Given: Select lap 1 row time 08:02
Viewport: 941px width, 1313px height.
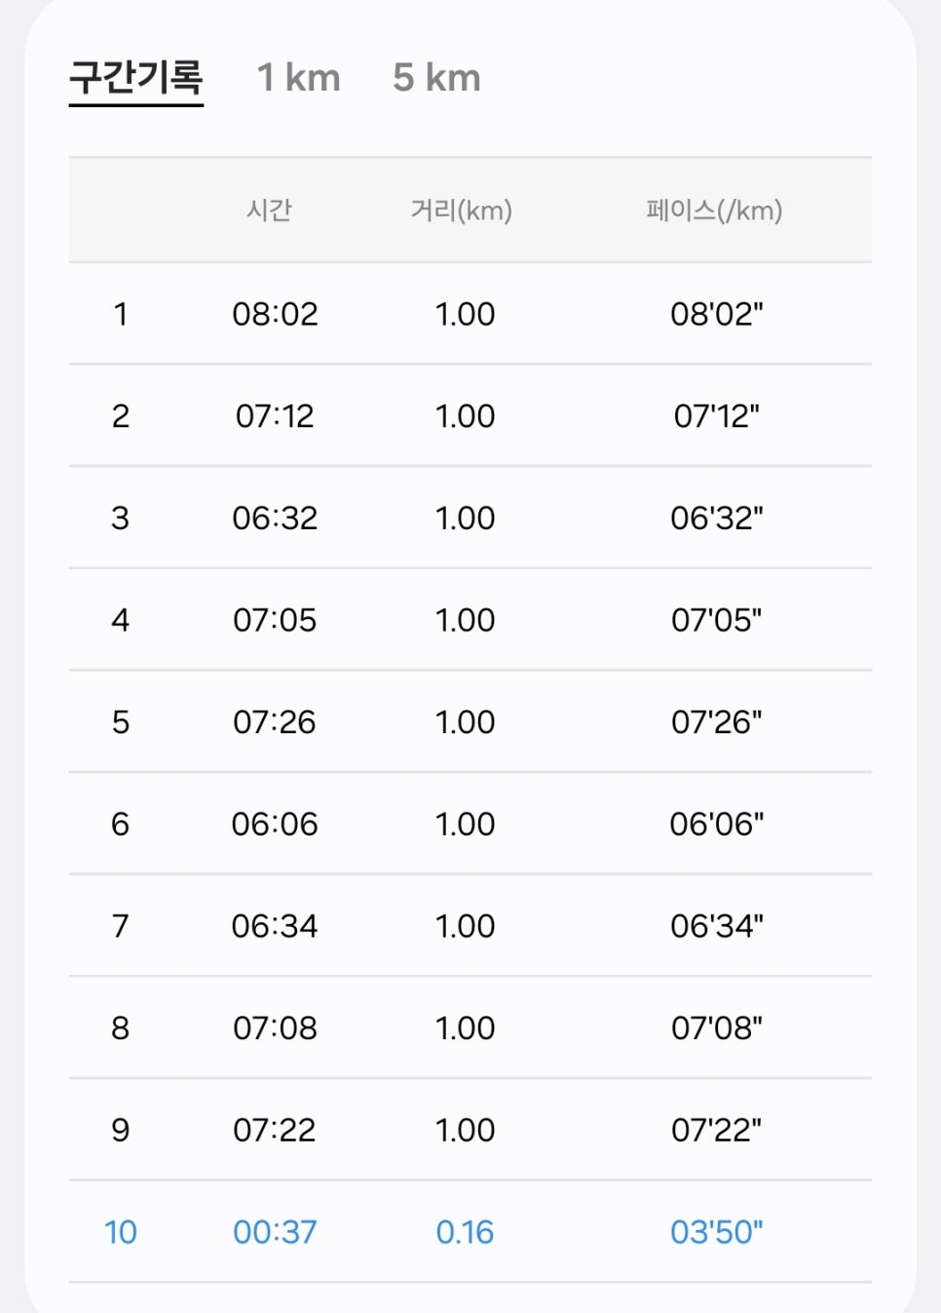Looking at the screenshot, I should tap(275, 314).
